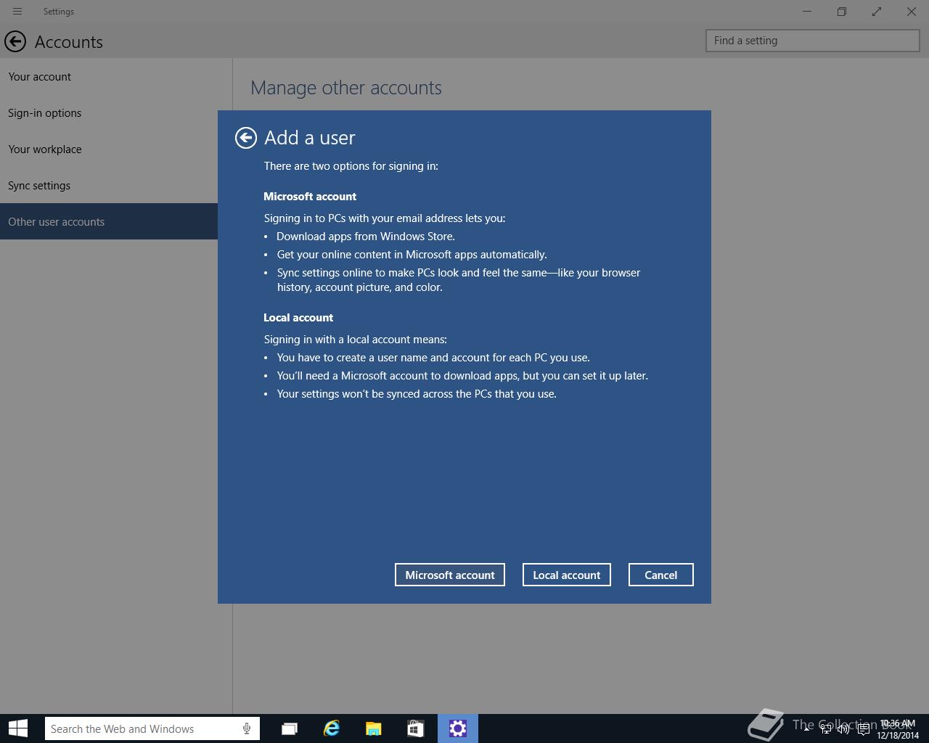The width and height of the screenshot is (929, 743).
Task: Go back using the Accounts back arrow
Action: (x=15, y=41)
